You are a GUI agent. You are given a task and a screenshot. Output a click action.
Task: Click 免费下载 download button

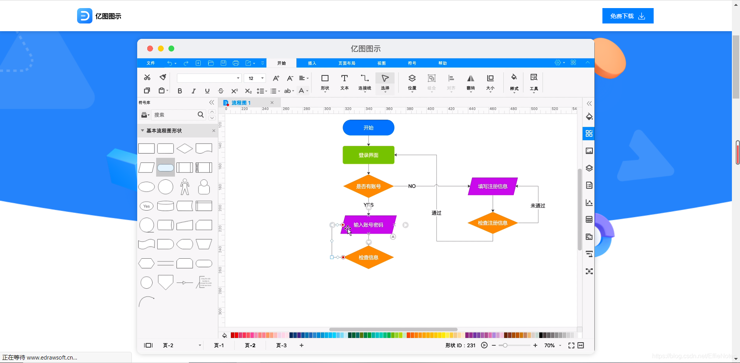628,16
